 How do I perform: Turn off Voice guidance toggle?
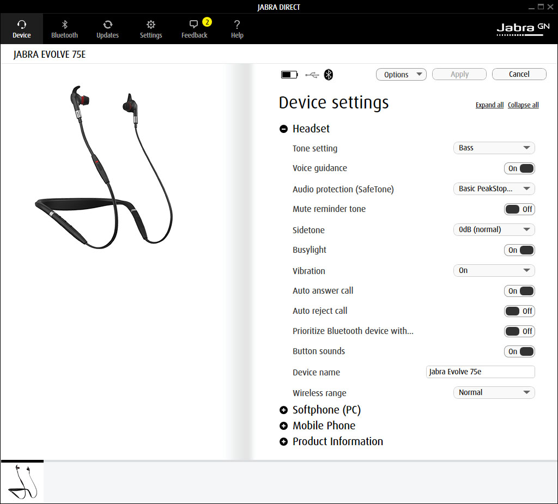519,168
